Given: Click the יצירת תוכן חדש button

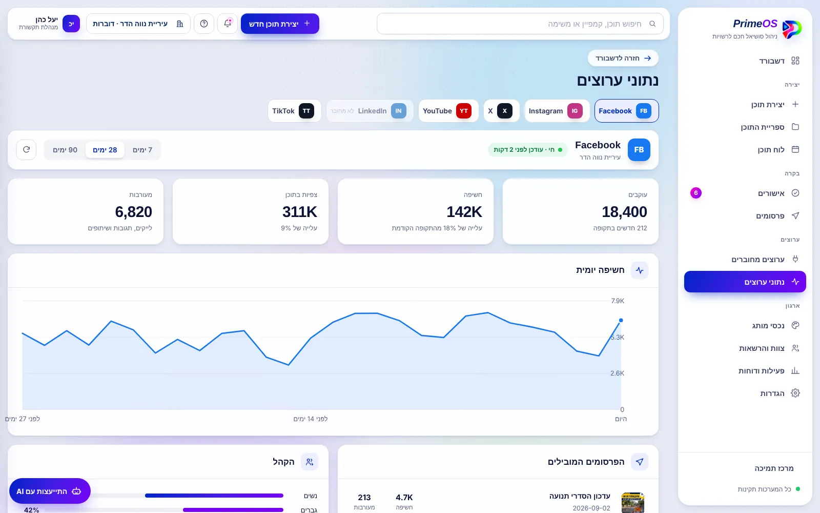Looking at the screenshot, I should tap(280, 24).
